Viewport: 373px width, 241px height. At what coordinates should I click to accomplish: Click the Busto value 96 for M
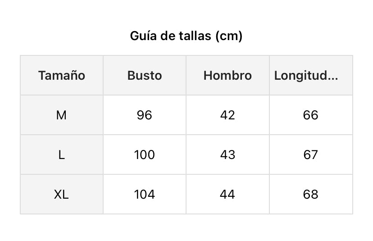click(145, 115)
